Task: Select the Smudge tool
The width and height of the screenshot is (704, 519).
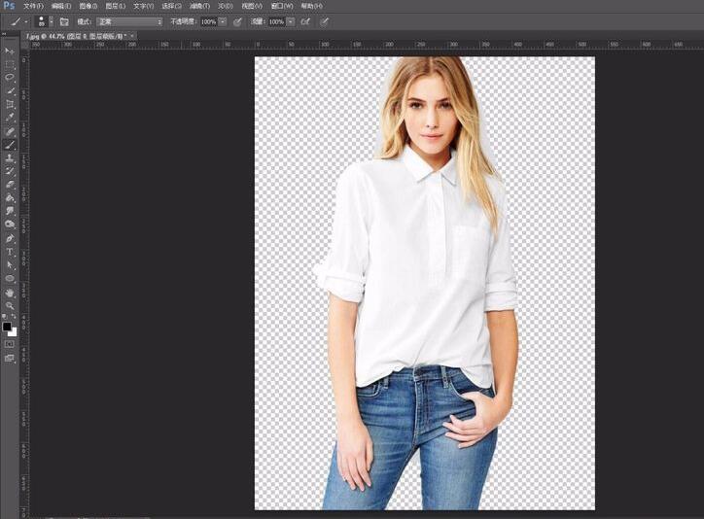Action: pyautogui.click(x=10, y=211)
